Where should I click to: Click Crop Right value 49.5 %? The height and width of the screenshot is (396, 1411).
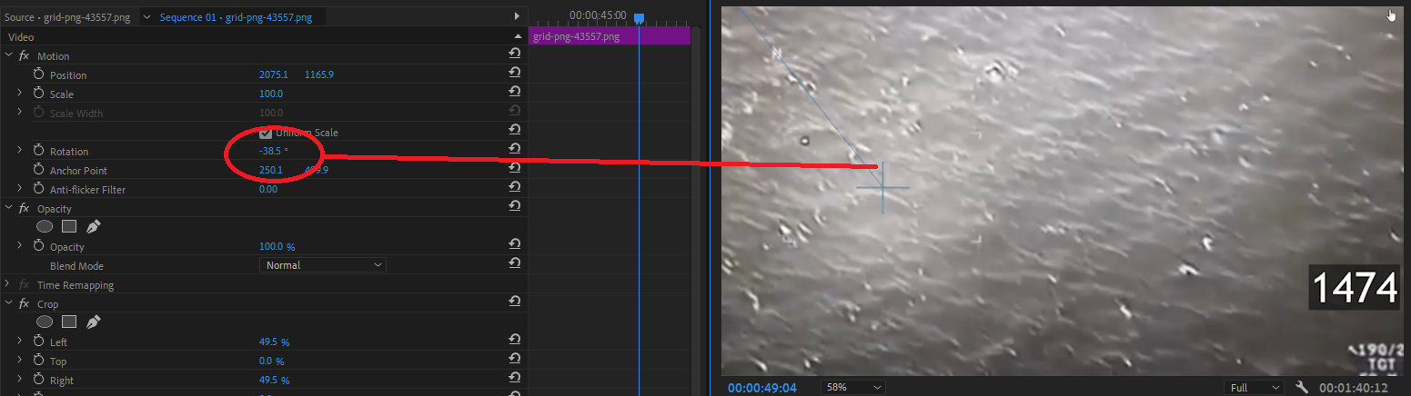[x=274, y=381]
